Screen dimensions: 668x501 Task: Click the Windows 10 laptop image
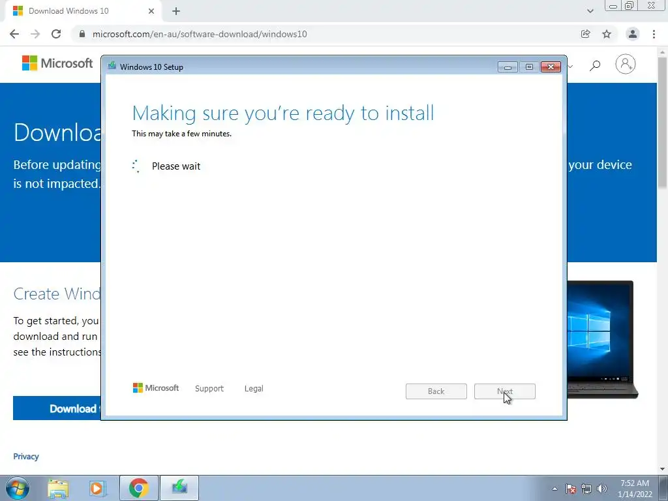click(602, 339)
